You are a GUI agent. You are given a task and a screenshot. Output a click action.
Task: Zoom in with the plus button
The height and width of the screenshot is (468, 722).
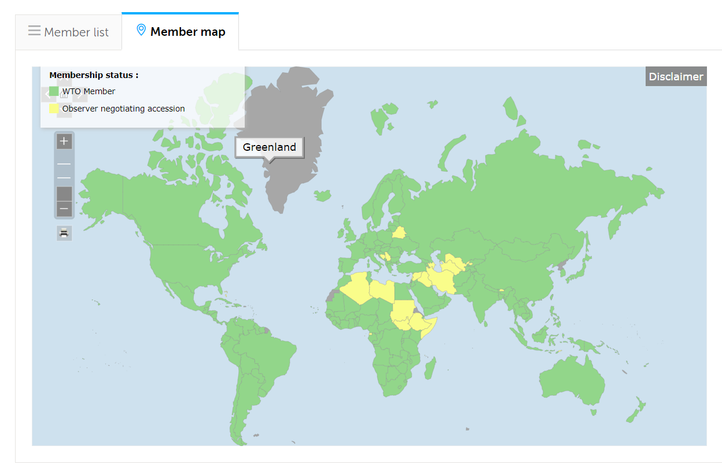pyautogui.click(x=64, y=141)
